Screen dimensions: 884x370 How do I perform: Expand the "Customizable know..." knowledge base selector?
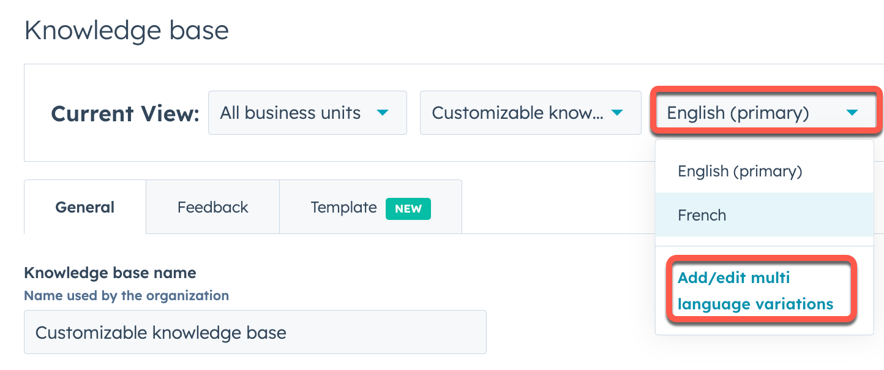coord(530,113)
